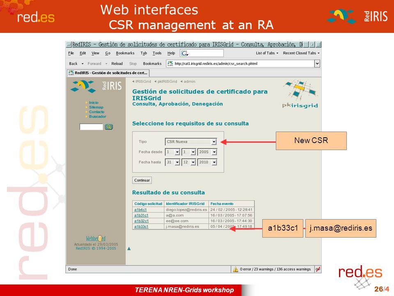Open the Go menu
The height and width of the screenshot is (296, 394).
(108, 53)
